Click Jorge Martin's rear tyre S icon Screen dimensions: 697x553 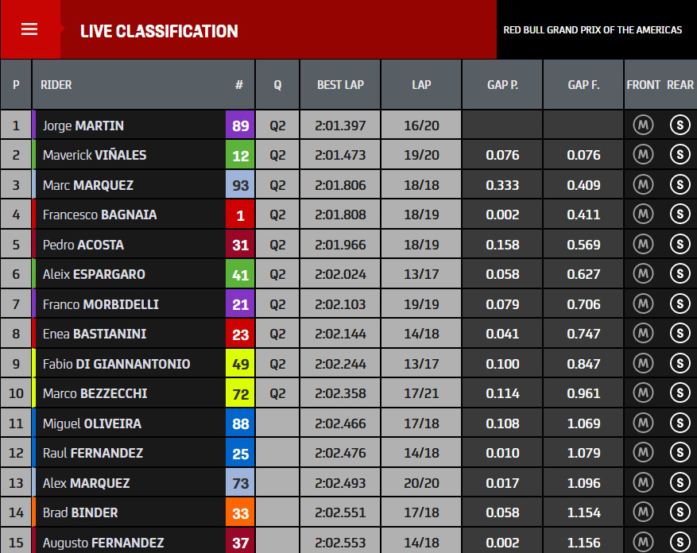pyautogui.click(x=680, y=125)
